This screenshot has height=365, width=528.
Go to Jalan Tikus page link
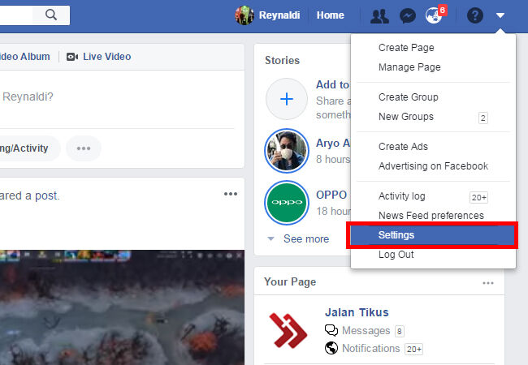coord(357,312)
